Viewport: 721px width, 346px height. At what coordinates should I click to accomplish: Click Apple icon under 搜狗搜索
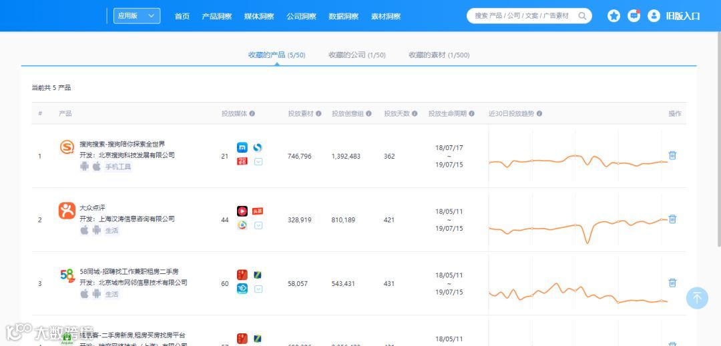click(x=97, y=166)
